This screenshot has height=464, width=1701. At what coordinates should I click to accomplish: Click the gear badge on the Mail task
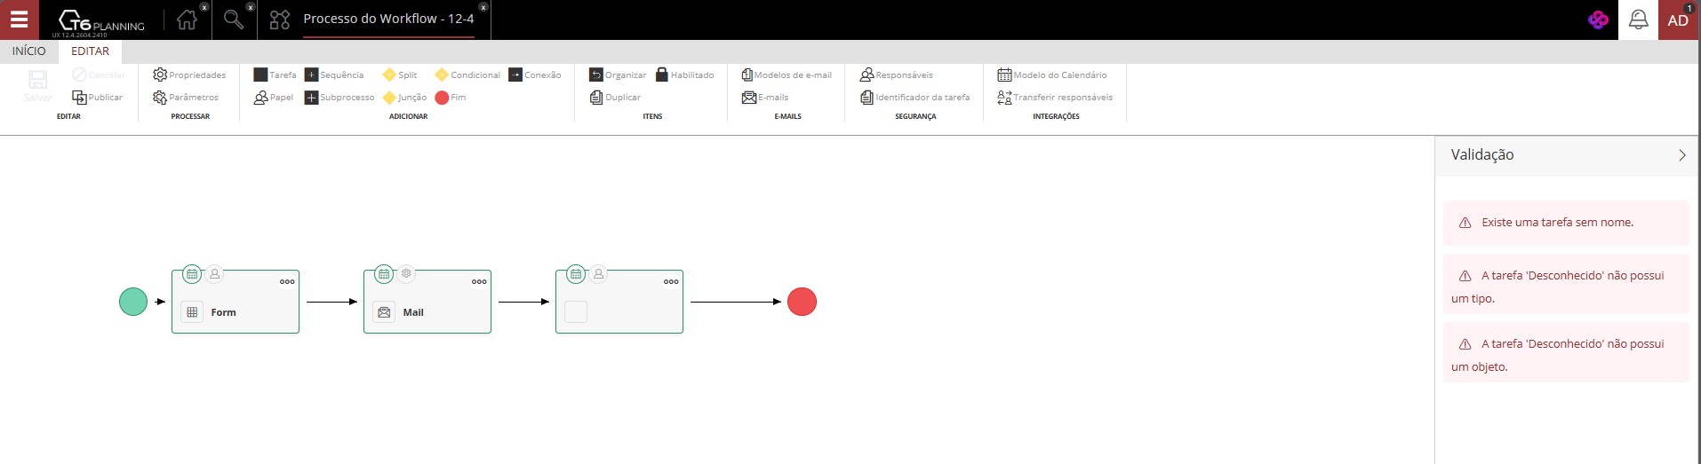pyautogui.click(x=406, y=274)
